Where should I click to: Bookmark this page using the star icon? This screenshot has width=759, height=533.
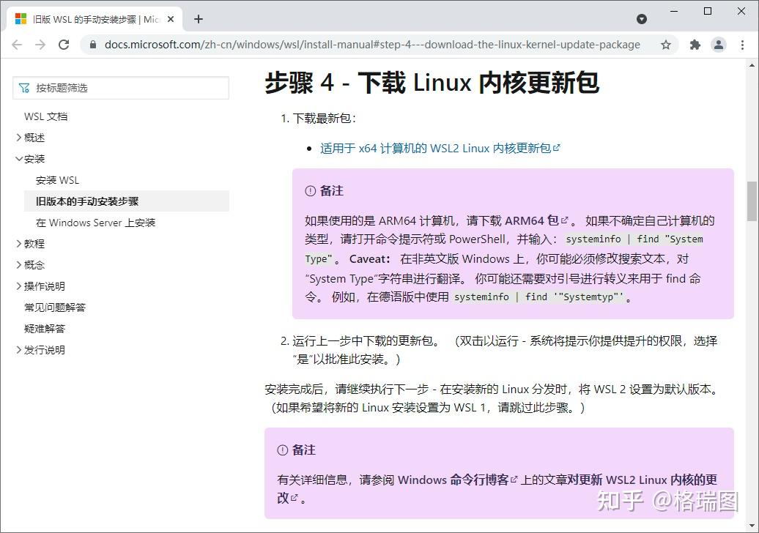tap(666, 45)
